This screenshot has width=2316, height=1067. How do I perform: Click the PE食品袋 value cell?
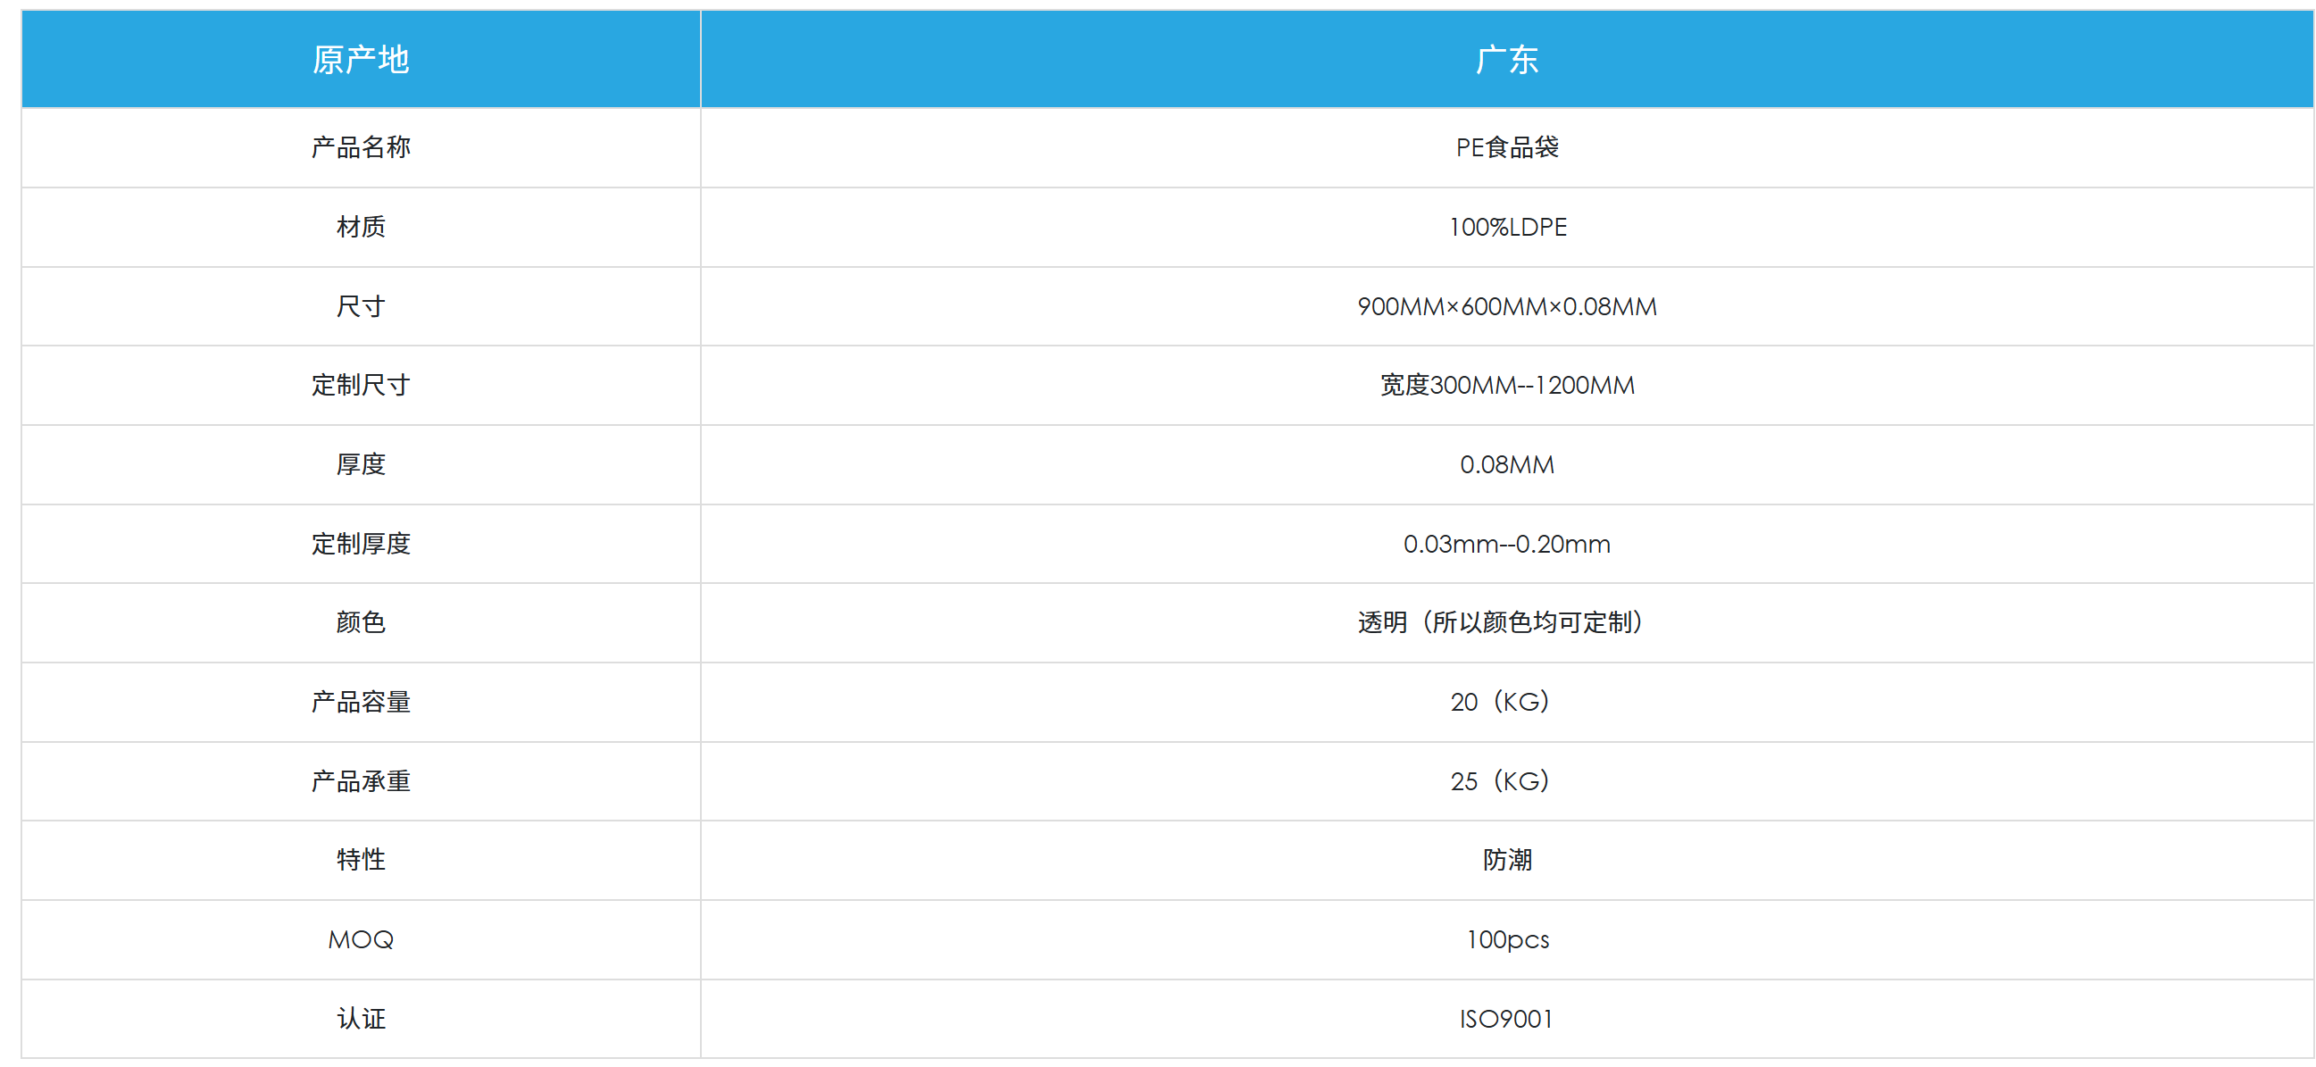pos(1507,147)
